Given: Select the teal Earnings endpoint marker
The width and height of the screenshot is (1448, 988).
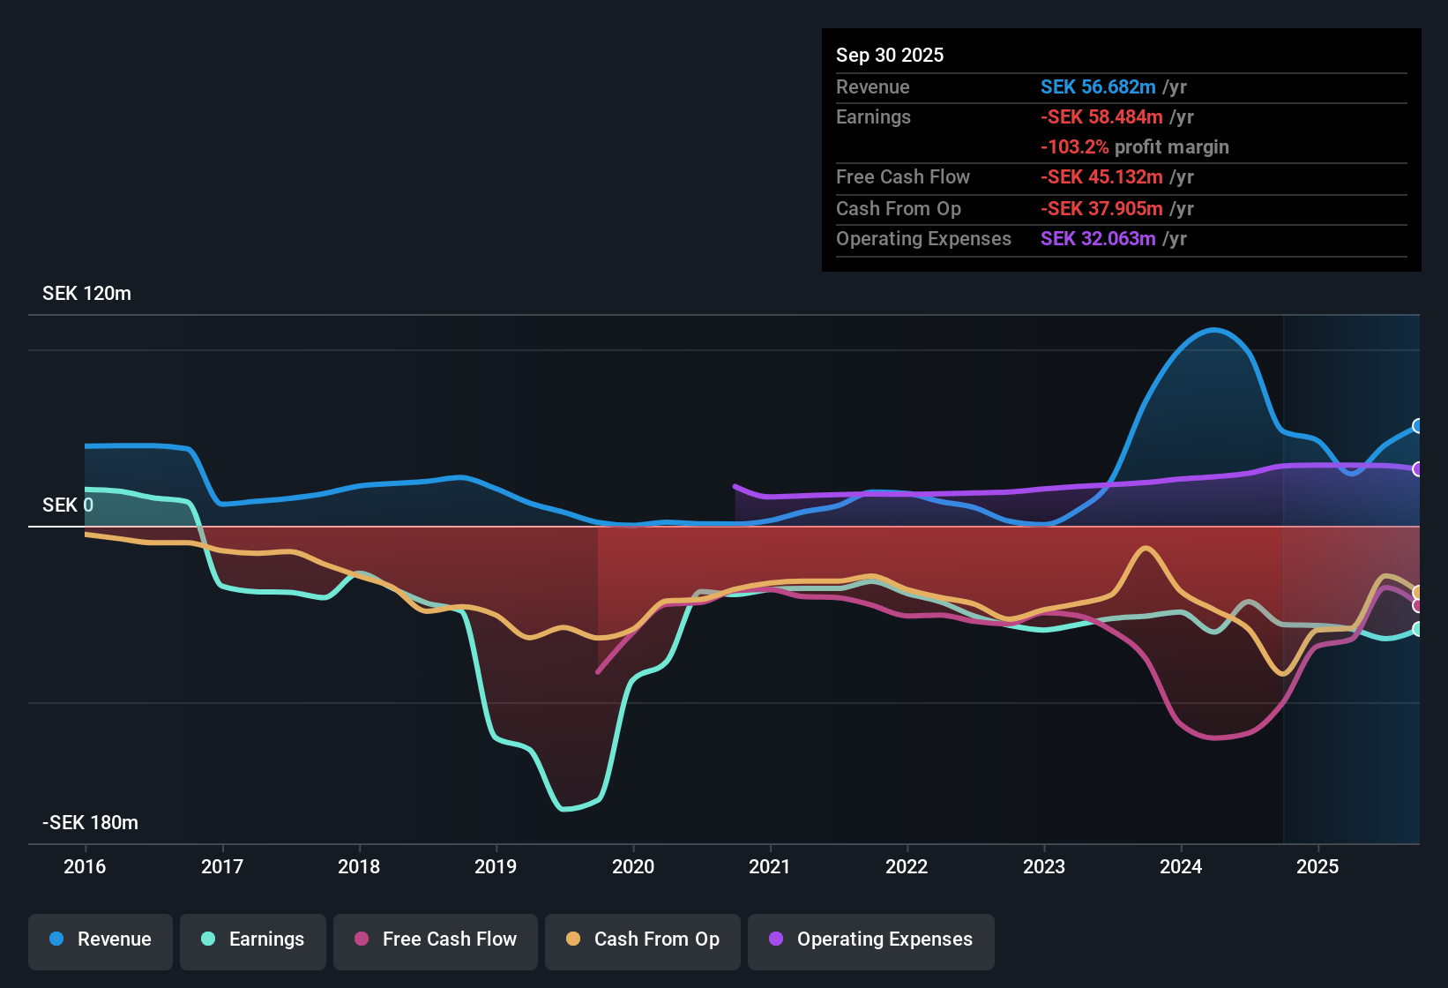Looking at the screenshot, I should pos(1418,629).
